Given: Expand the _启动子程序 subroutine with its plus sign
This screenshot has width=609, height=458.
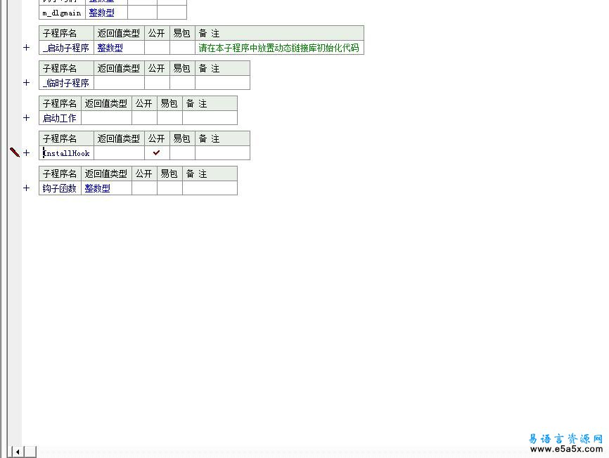Looking at the screenshot, I should [27, 48].
